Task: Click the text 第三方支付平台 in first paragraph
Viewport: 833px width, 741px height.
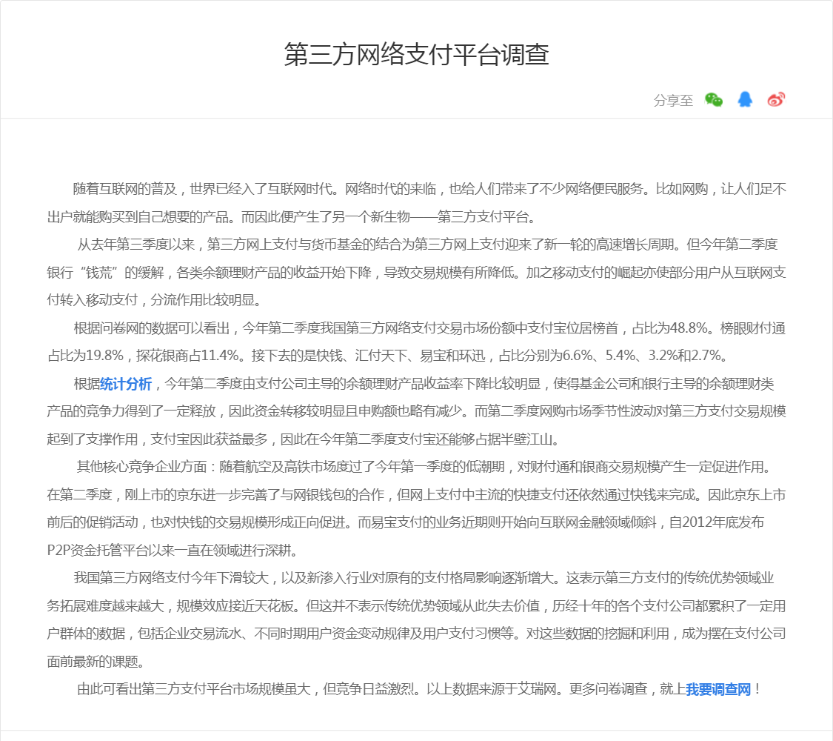Action: 483,217
